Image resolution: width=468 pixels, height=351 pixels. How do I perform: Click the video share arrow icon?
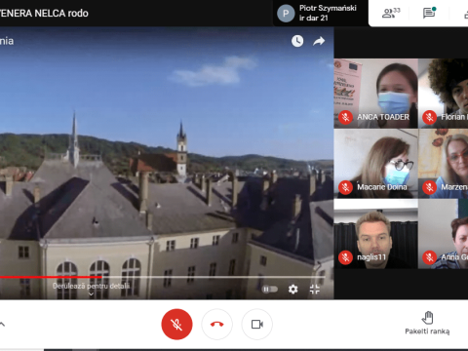319,41
